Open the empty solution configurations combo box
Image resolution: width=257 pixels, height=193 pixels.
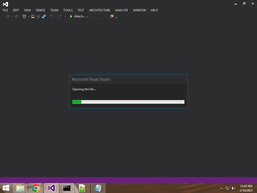[x=98, y=16]
